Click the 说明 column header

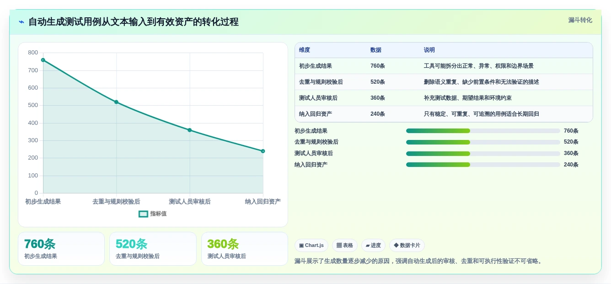tap(429, 50)
